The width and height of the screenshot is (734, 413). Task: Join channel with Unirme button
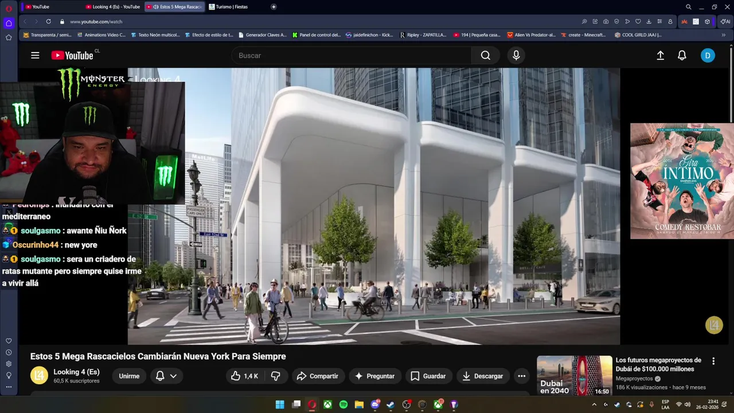[129, 376]
